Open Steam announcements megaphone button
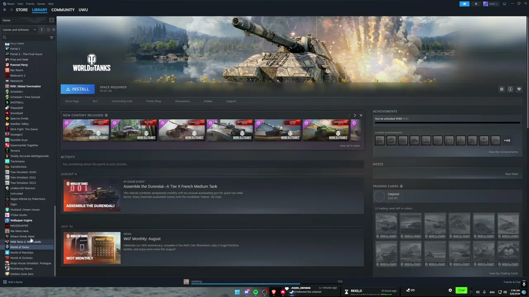 tap(464, 4)
